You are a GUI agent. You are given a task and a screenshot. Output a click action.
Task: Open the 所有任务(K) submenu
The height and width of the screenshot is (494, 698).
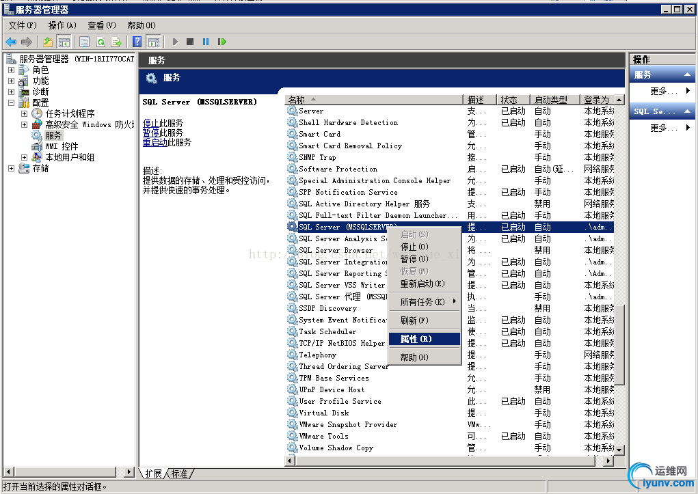tap(425, 302)
